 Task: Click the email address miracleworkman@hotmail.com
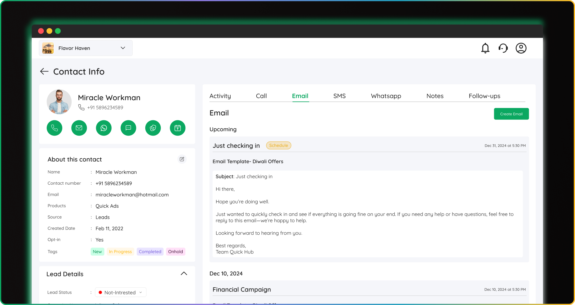pyautogui.click(x=132, y=195)
